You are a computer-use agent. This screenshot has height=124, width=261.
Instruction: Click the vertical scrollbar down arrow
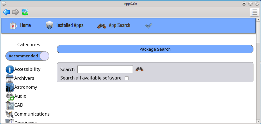tap(258, 121)
